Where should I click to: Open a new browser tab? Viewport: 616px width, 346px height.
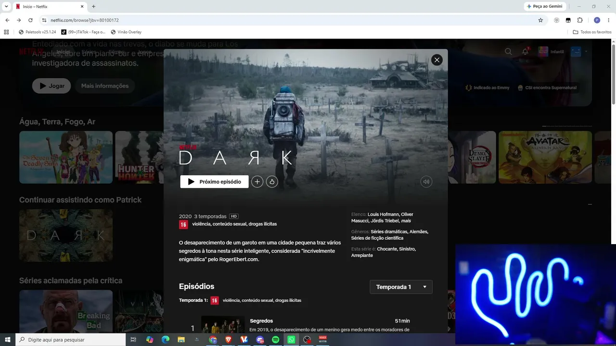coord(93,7)
